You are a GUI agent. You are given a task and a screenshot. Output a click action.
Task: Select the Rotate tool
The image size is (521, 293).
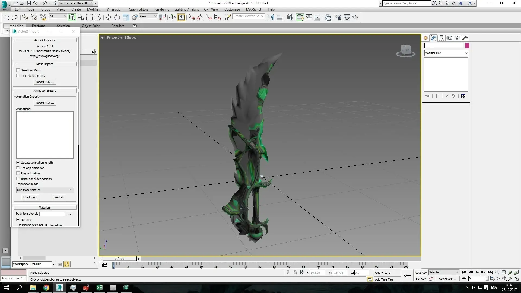117,17
